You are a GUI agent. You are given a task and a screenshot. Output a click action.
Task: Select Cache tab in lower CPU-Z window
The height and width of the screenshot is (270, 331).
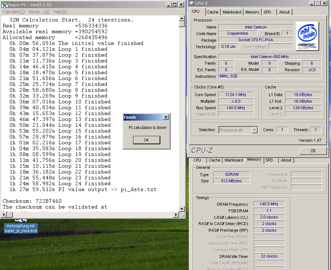(214, 160)
